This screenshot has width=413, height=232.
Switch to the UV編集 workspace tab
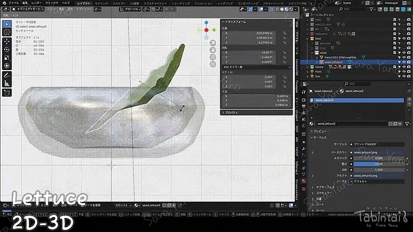[135, 4]
